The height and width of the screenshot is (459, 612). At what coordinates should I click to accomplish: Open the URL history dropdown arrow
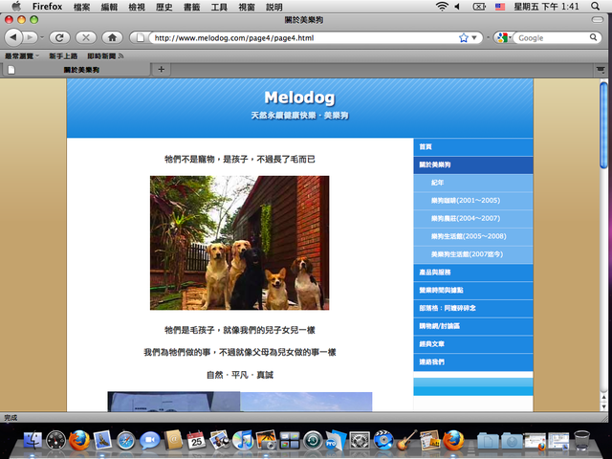point(476,38)
